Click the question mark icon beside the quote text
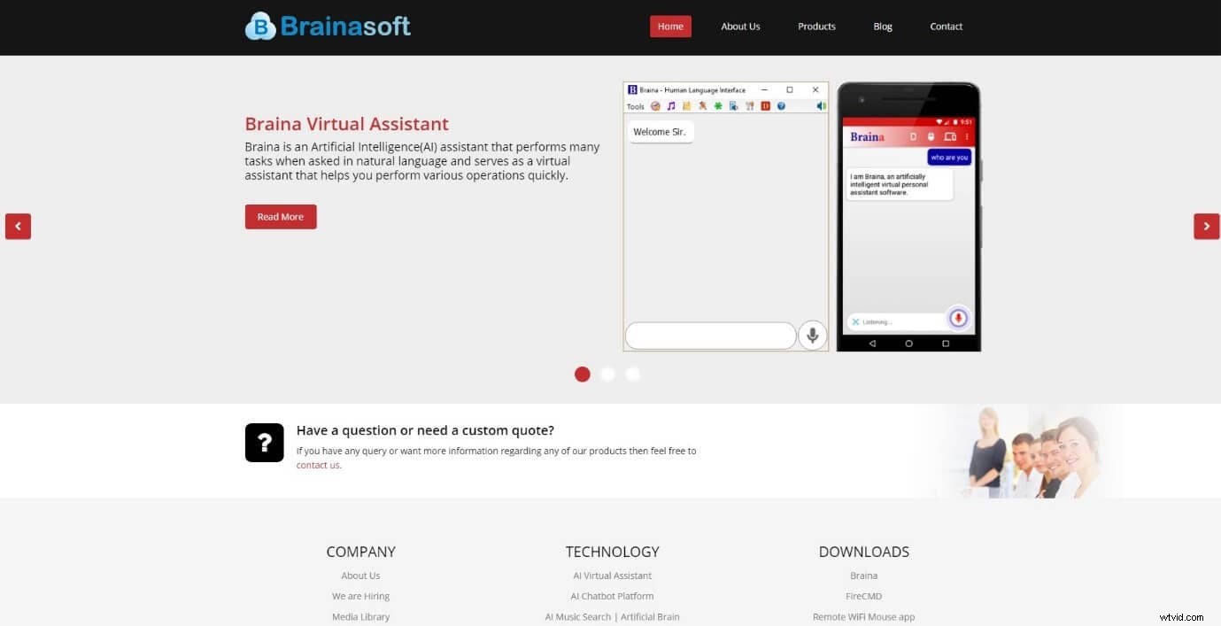This screenshot has width=1221, height=626. pos(264,442)
